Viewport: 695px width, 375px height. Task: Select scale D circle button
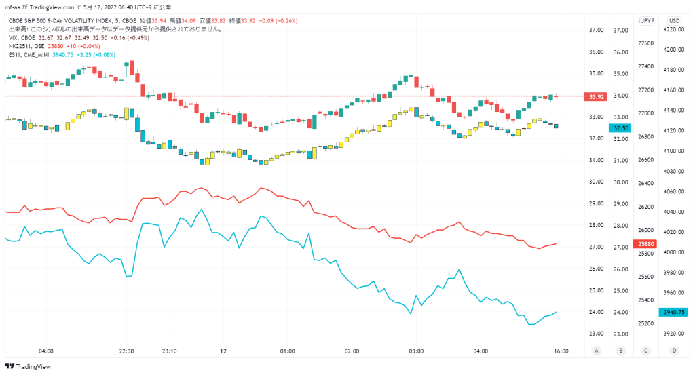674,351
